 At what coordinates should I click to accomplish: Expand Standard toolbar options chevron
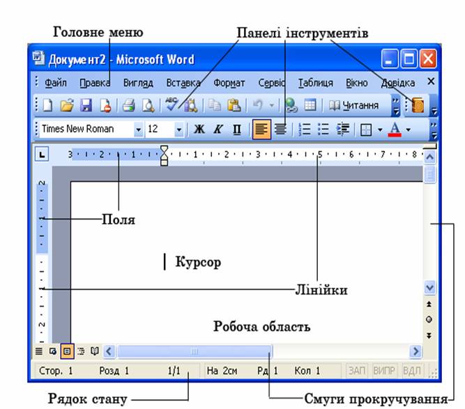[395, 107]
